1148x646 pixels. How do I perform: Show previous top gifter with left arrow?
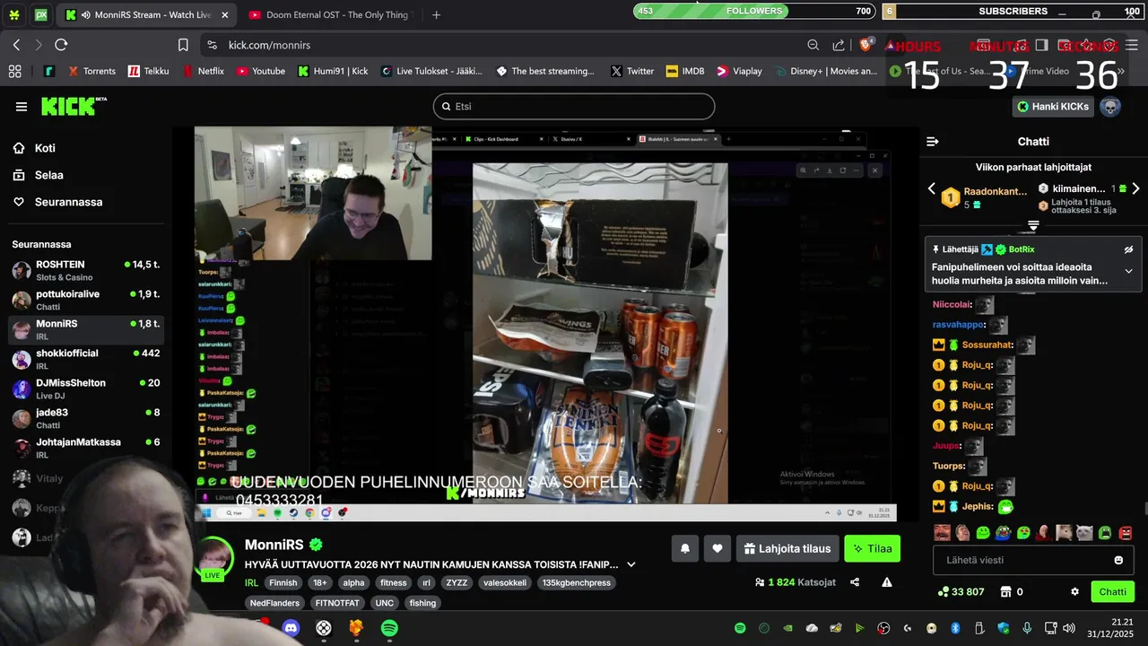[x=932, y=188]
